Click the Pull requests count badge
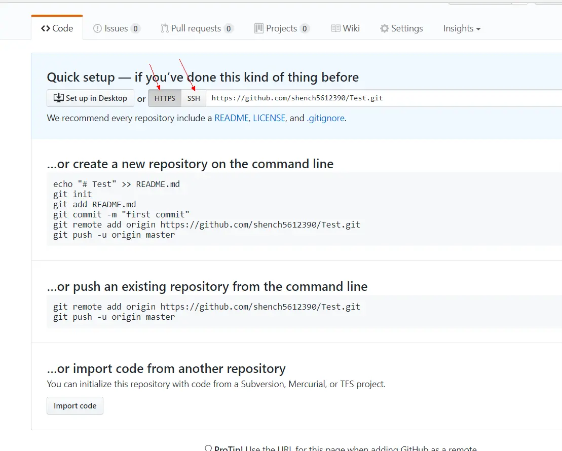Screen dimensions: 562x451 click(229, 29)
